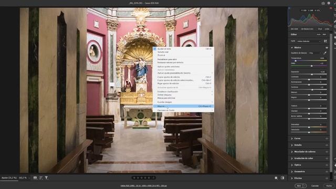Click the Saturación slider handle
Viewport: 336px width, 189px height.
pyautogui.click(x=309, y=132)
